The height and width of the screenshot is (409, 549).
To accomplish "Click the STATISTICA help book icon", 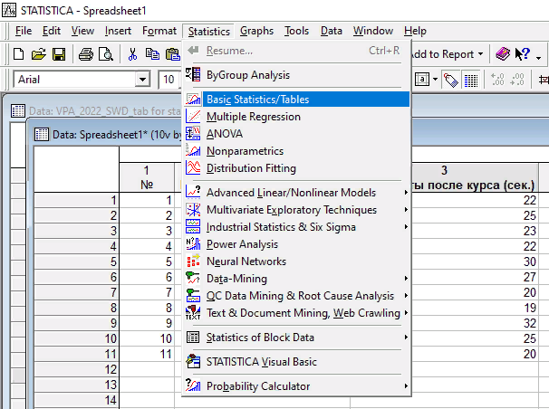I will 503,53.
